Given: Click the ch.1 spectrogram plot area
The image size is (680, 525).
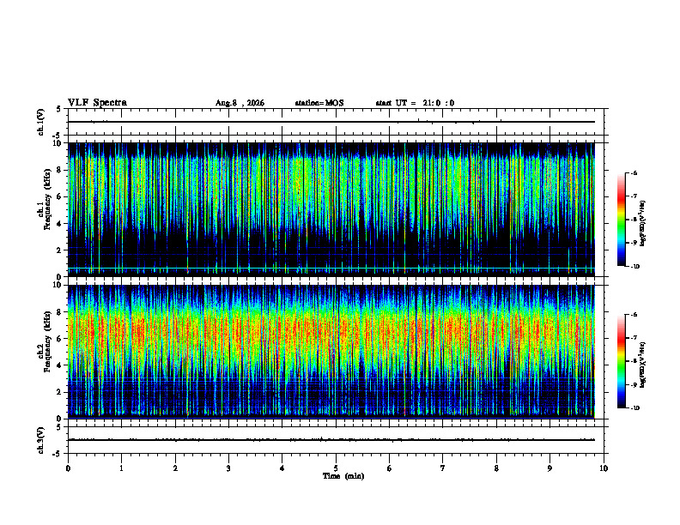Looking at the screenshot, I should coord(331,209).
